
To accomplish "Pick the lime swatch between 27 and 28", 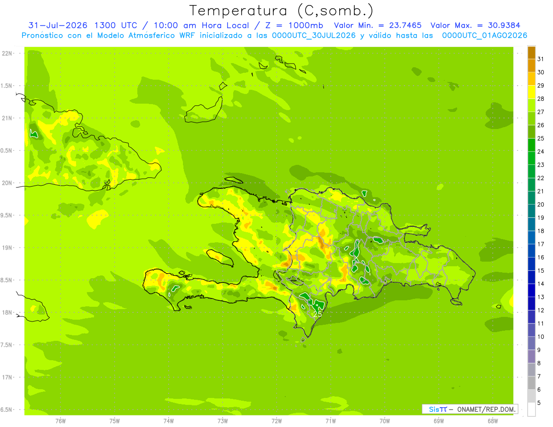I will 531,105.
